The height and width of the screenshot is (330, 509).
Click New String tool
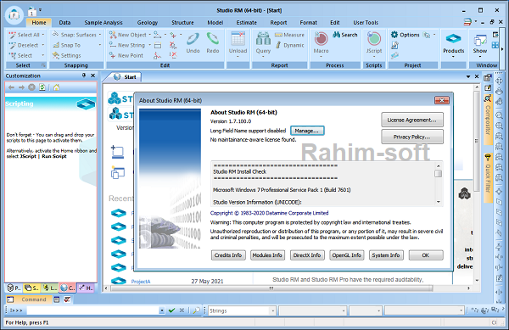(127, 45)
